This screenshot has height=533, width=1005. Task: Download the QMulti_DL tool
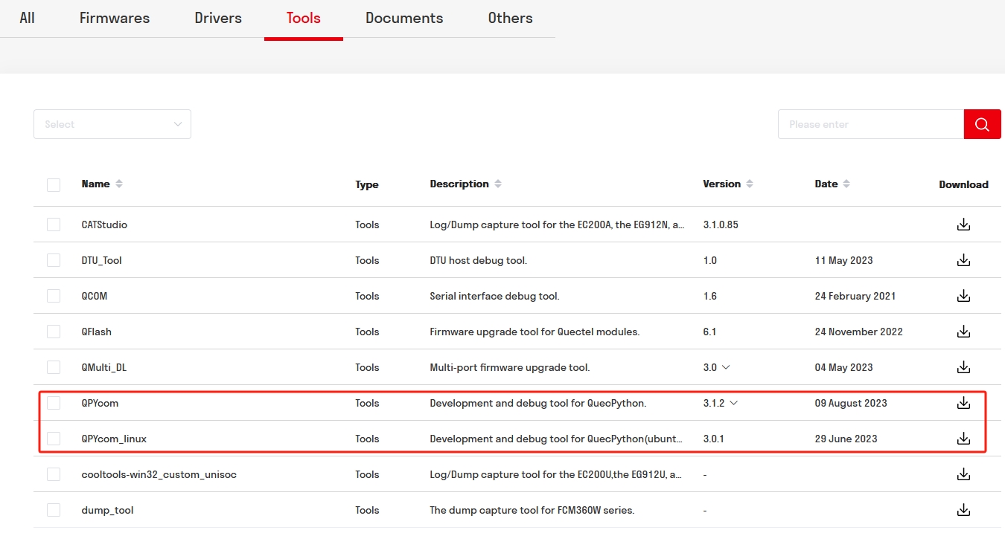click(x=963, y=367)
